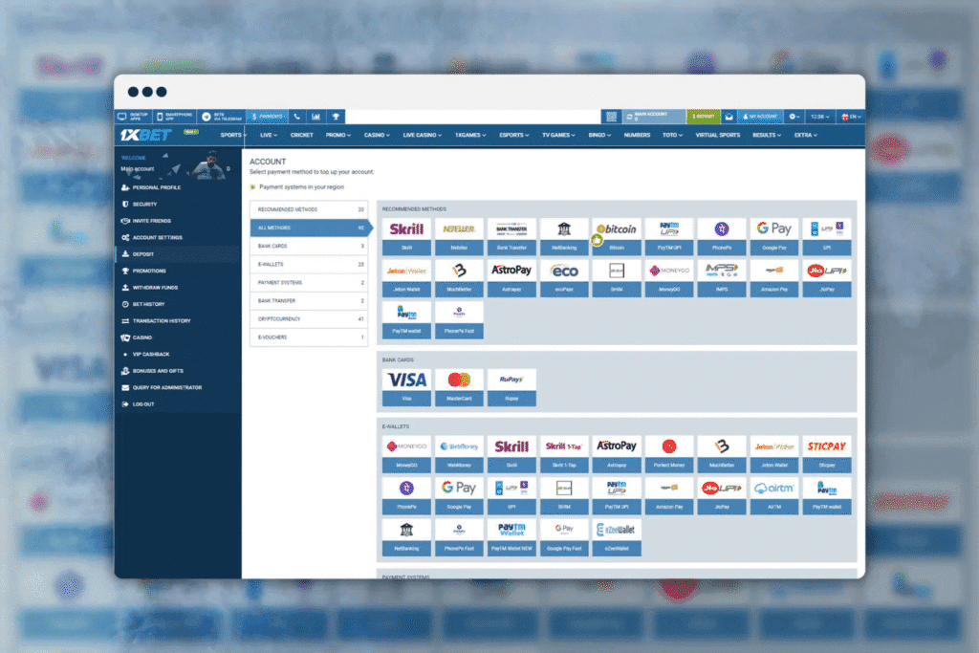
Task: Expand the Sports dropdown menu
Action: [x=233, y=136]
